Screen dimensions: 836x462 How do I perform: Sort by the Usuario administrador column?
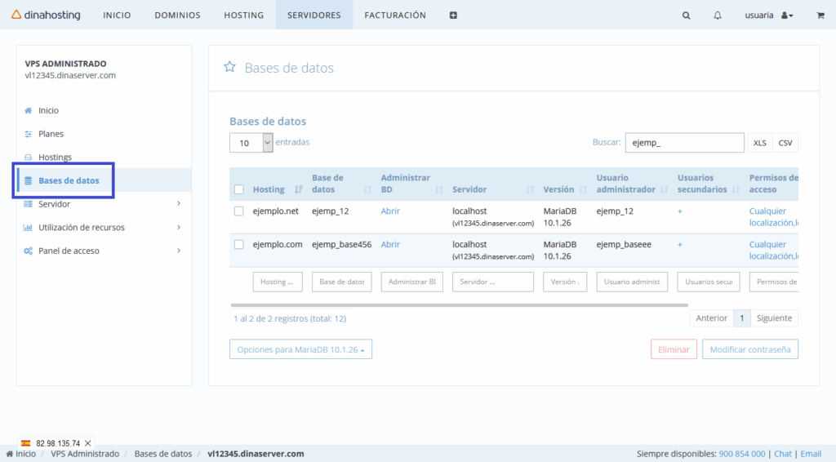[665, 189]
